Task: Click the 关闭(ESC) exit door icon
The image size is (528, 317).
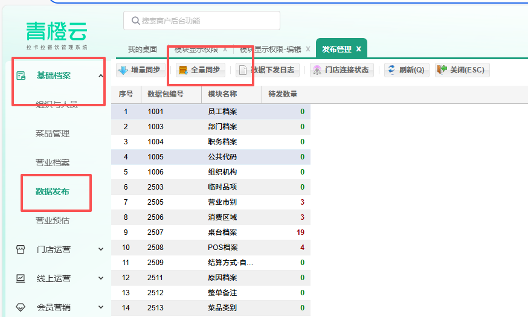Action: click(x=442, y=70)
